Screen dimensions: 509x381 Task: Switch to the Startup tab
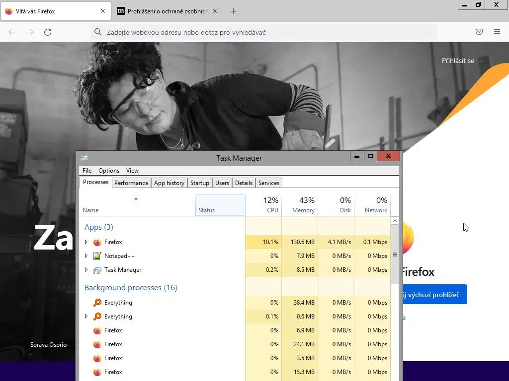click(x=200, y=183)
